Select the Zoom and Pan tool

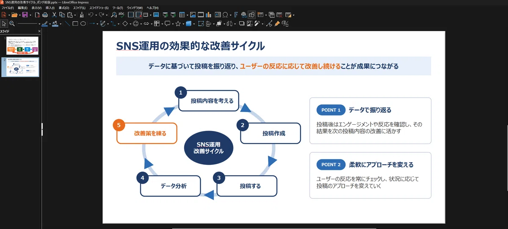[x=12, y=24]
